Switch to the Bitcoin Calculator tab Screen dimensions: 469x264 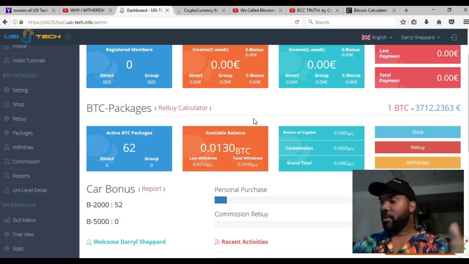[x=371, y=10]
